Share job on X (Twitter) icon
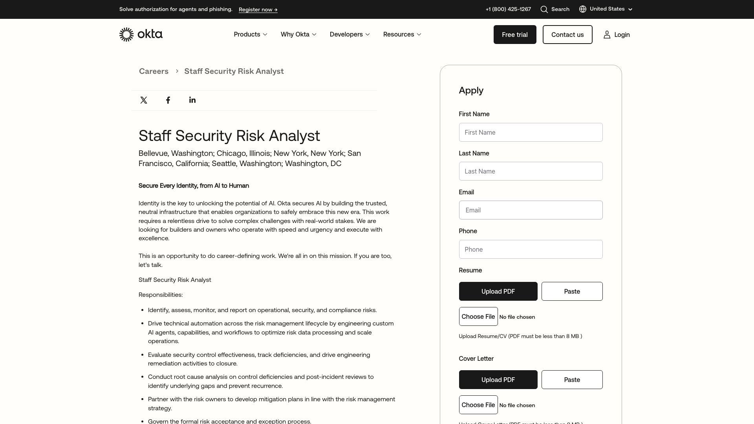Screen dimensions: 754x424 [x=144, y=100]
